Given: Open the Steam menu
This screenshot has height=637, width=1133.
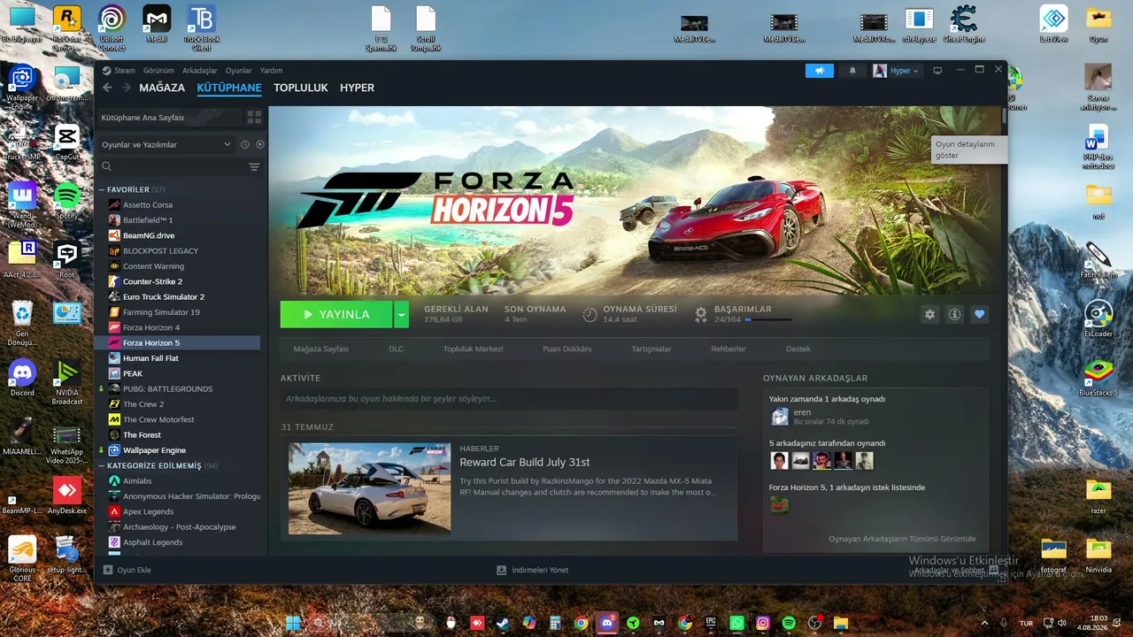Looking at the screenshot, I should tap(124, 71).
